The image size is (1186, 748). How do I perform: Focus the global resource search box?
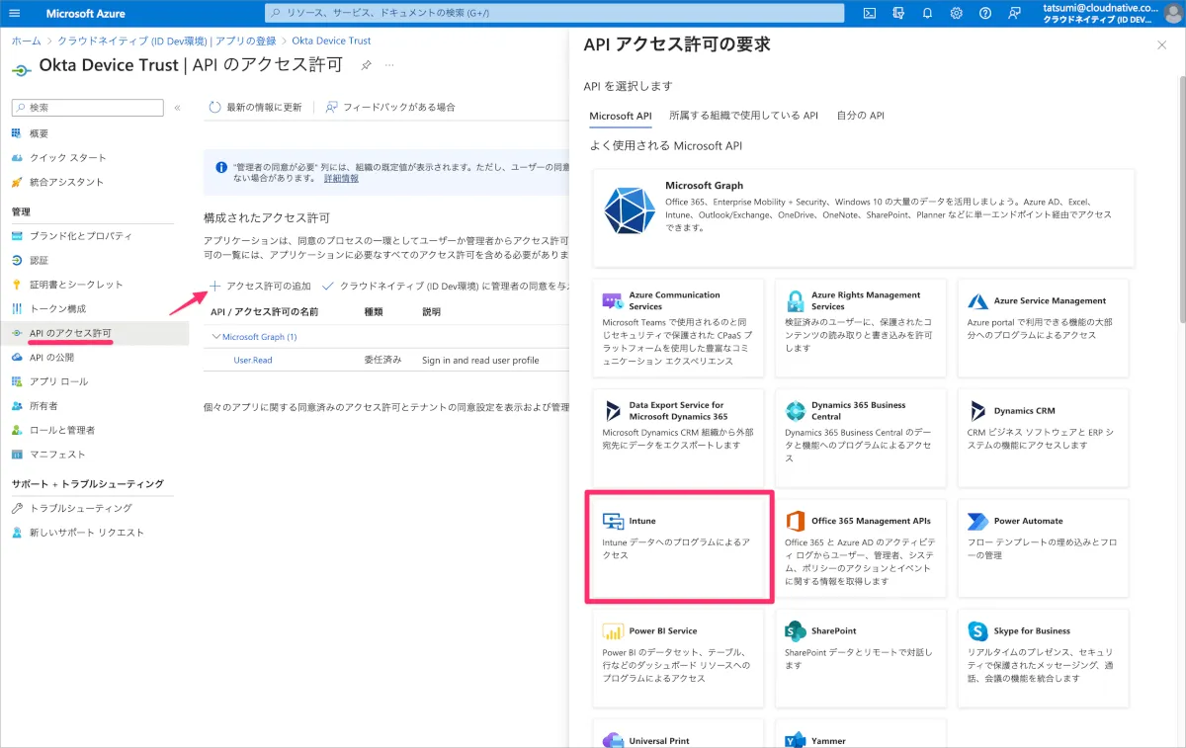pos(554,13)
